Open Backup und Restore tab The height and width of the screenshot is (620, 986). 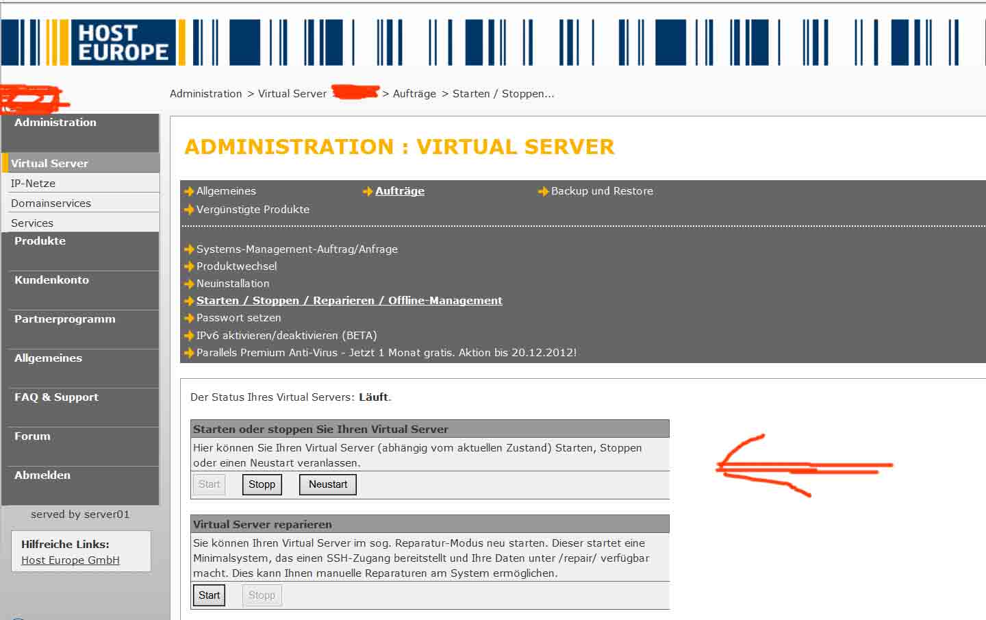coord(602,191)
